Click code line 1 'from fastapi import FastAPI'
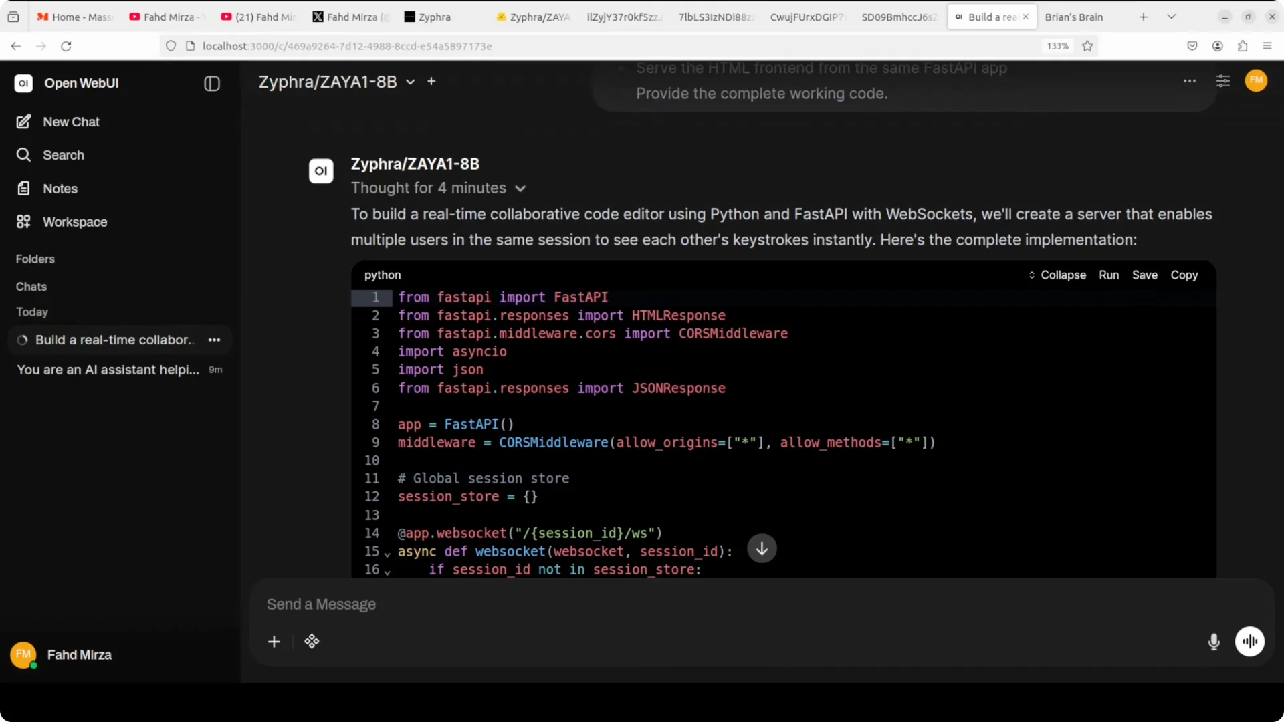1284x722 pixels. pyautogui.click(x=503, y=297)
